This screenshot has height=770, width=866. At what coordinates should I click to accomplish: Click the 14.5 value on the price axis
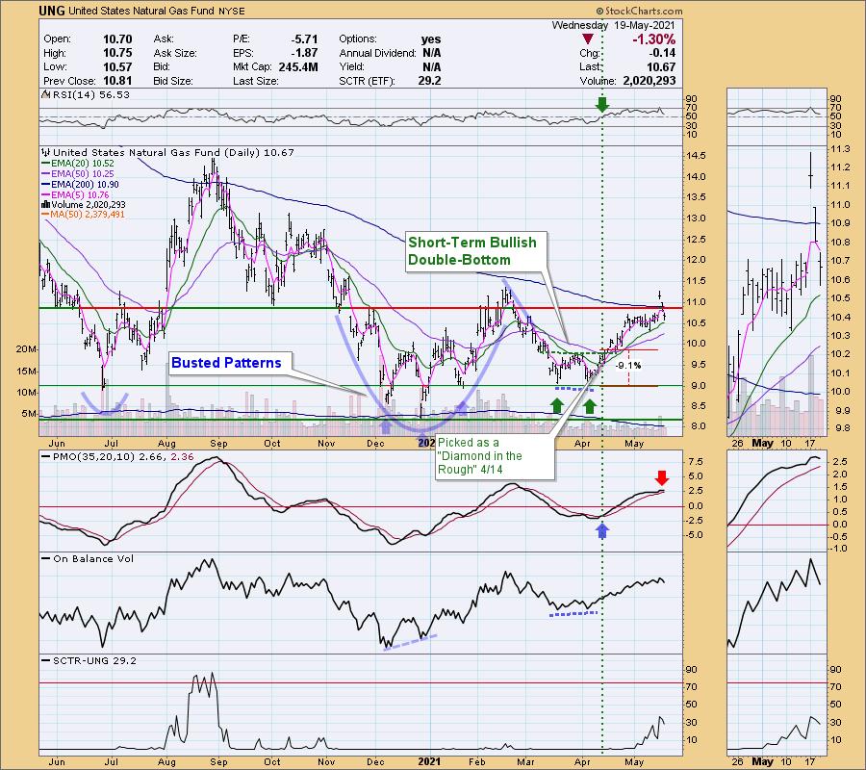[x=696, y=156]
